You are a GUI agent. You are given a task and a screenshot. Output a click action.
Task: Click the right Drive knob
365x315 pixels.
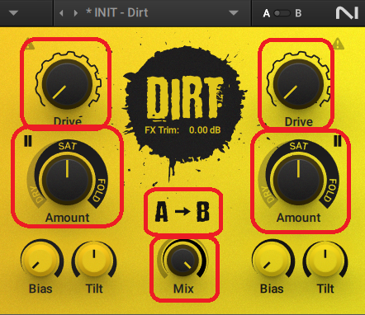click(x=298, y=83)
